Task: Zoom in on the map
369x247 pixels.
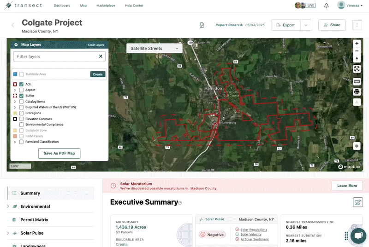Action: [x=357, y=43]
